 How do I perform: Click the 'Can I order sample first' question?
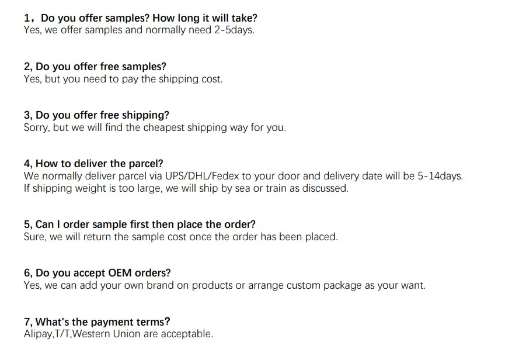(x=140, y=224)
